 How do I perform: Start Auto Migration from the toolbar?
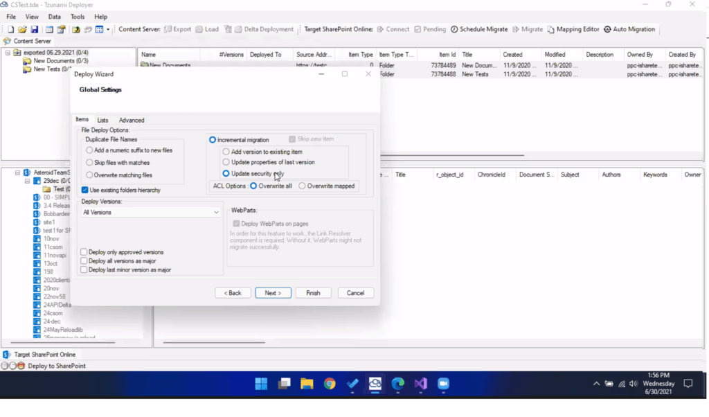tap(629, 29)
